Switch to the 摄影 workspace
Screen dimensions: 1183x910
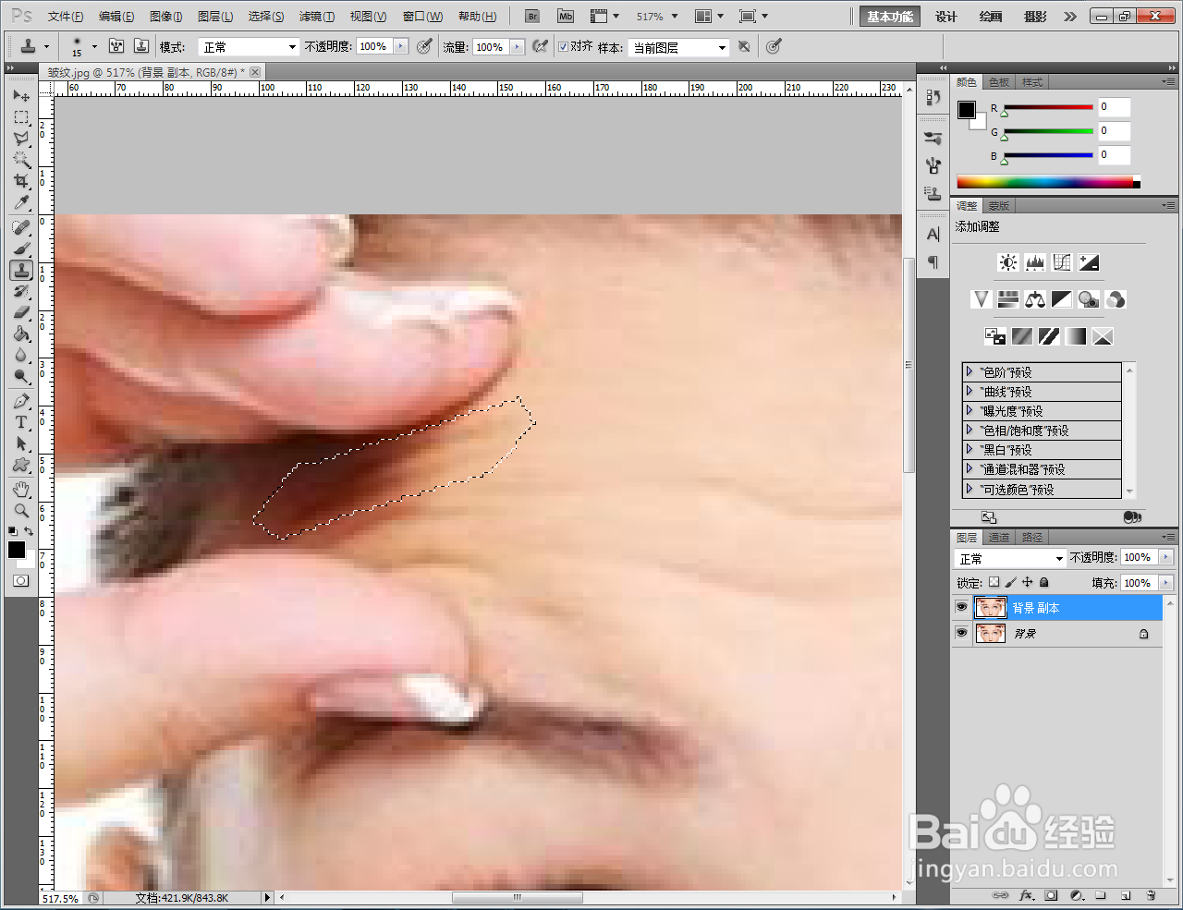[1035, 17]
